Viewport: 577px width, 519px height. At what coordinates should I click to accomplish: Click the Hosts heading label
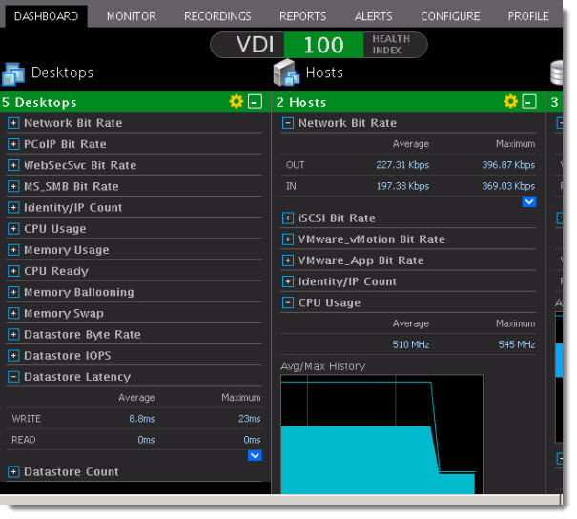(x=324, y=73)
